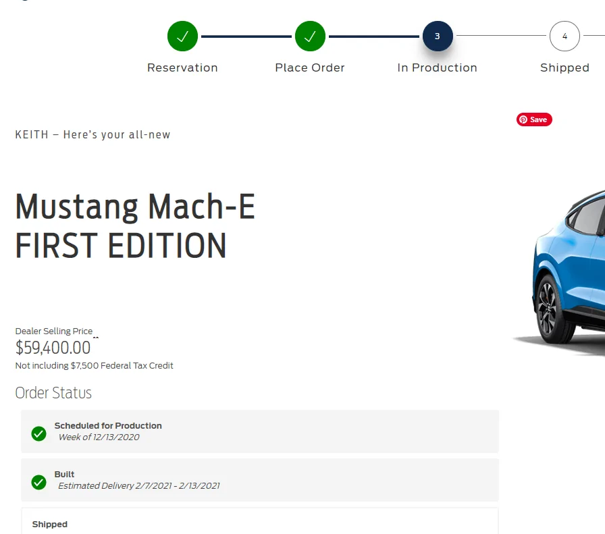
Task: Click the Order Status heading
Action: (x=53, y=393)
